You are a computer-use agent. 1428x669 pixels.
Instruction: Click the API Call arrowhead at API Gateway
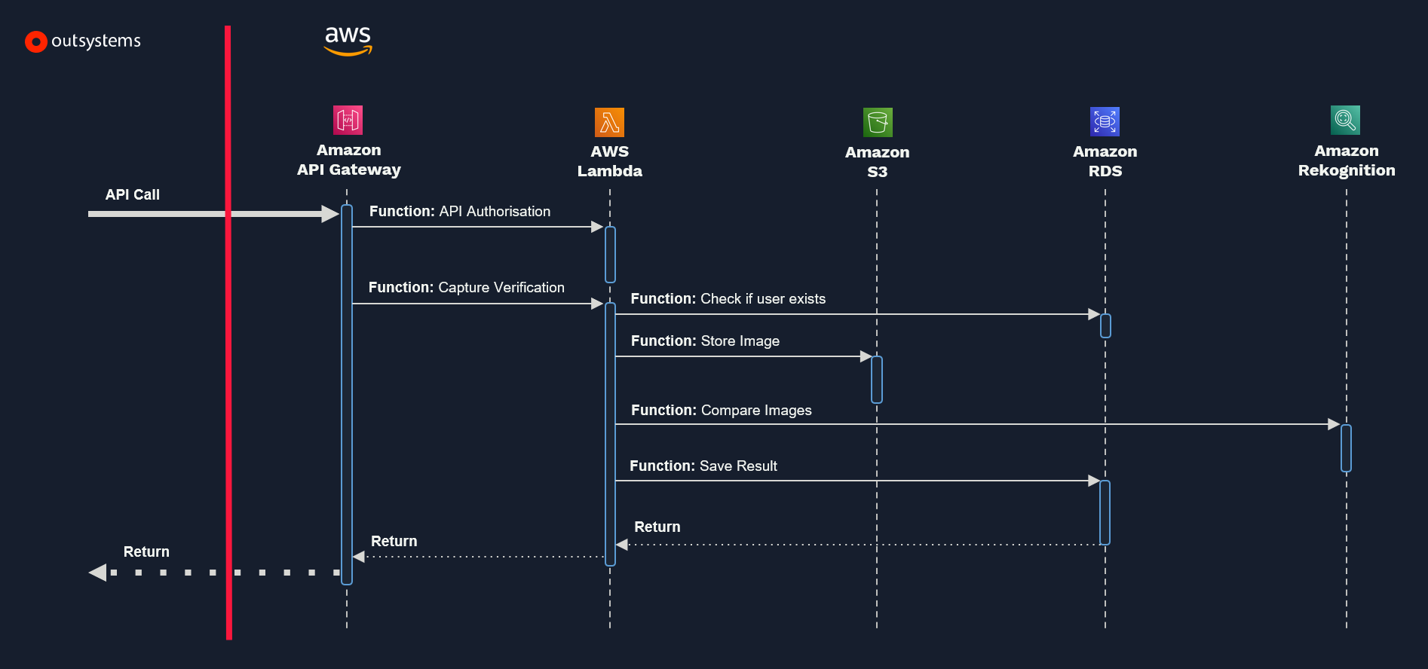tap(330, 214)
